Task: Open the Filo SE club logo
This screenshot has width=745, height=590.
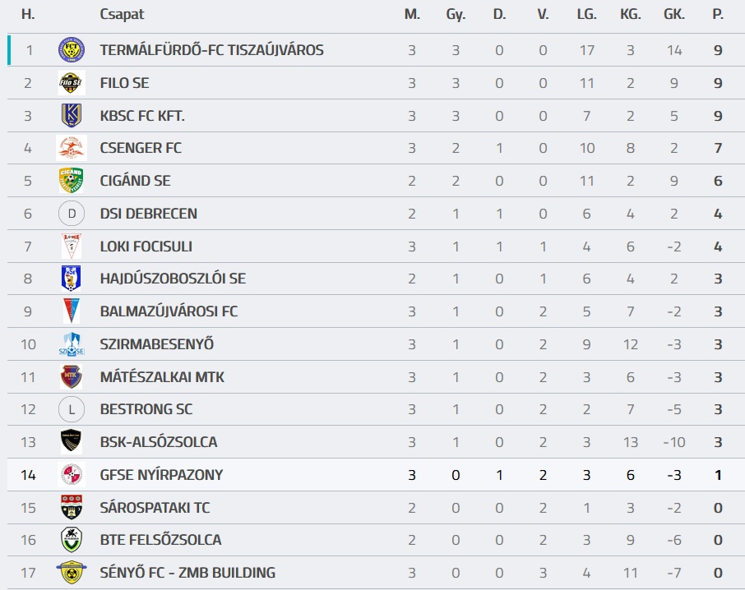Action: pos(72,83)
